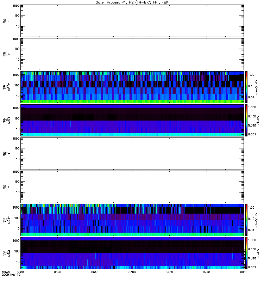Pick the color bar beside thb fbk edc12

click(x=246, y=87)
